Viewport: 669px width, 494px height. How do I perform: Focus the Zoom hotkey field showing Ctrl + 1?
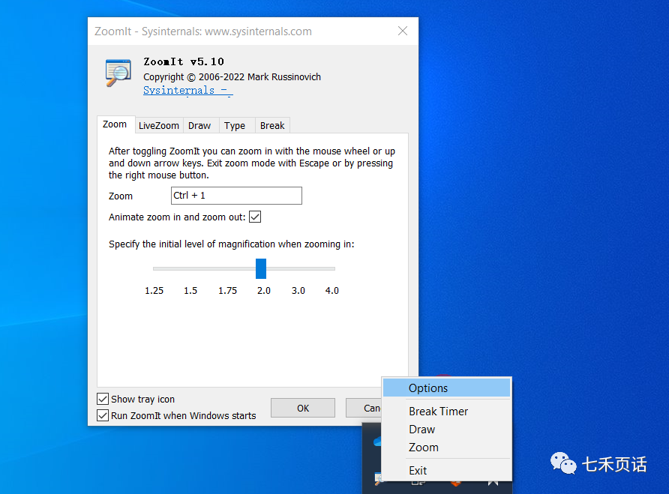click(x=236, y=196)
